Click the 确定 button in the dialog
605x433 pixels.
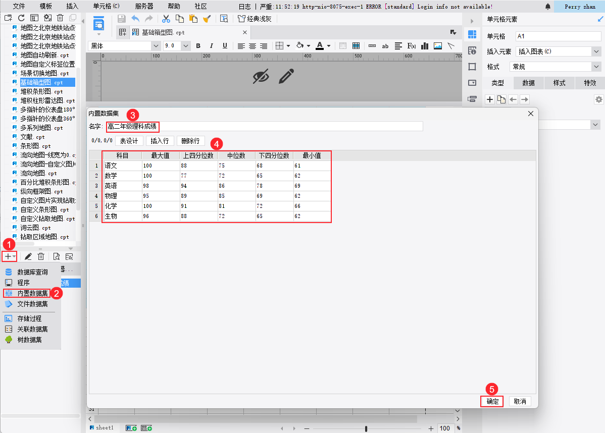pyautogui.click(x=492, y=401)
